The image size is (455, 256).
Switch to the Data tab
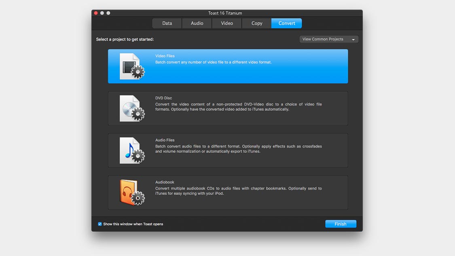click(x=167, y=23)
